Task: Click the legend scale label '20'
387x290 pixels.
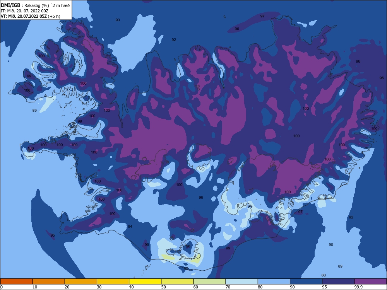Action: [67, 287]
